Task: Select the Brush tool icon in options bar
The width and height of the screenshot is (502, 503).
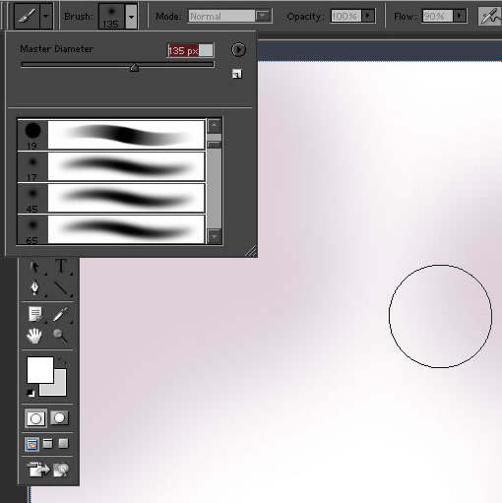Action: pos(27,16)
